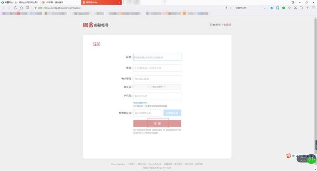
Task: Open the 服务条款 link below register
Action: click(157, 130)
